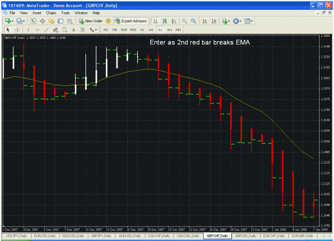Show the Terminal panel icon

coord(60,21)
